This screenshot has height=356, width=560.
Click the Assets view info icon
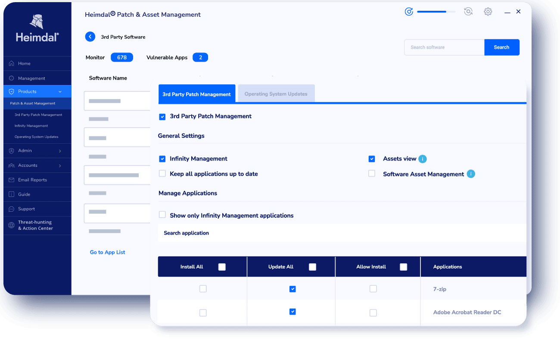423,159
